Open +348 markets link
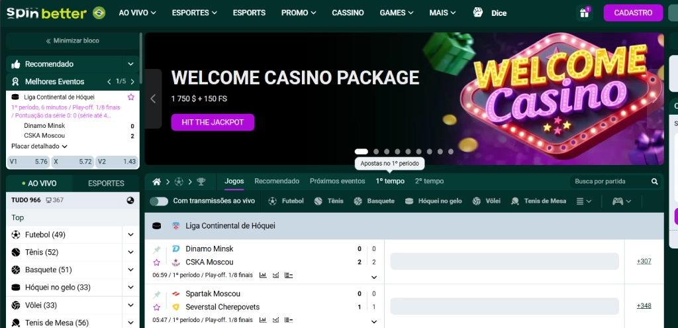The image size is (678, 328). (644, 306)
